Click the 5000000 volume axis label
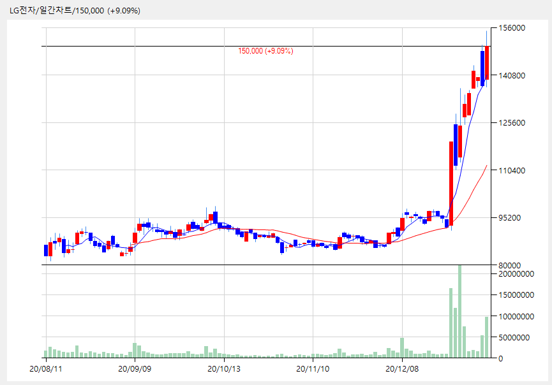Viewport: 552px width, 385px height. tap(514, 337)
